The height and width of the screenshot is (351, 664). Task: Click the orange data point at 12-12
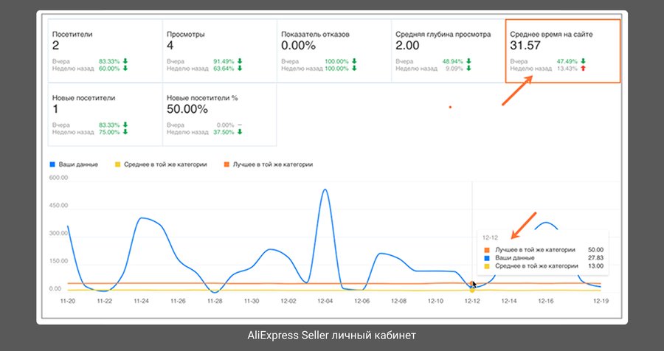[471, 283]
